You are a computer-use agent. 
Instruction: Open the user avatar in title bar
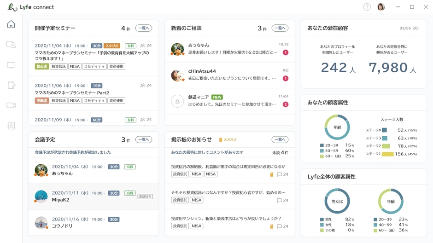(381, 7)
